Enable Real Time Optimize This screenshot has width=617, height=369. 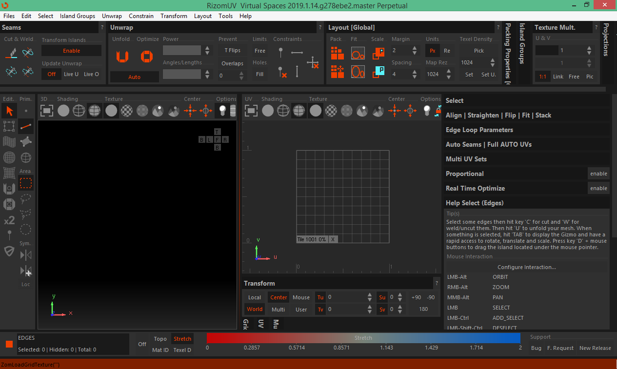598,188
